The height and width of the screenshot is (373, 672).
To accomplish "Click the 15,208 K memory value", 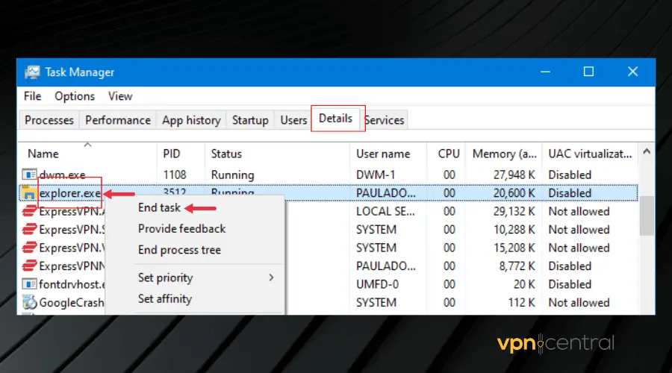I will (x=514, y=248).
